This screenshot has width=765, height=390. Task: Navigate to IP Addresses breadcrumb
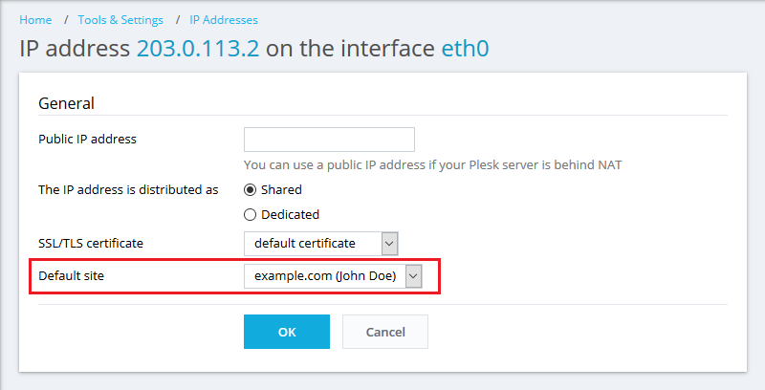click(224, 19)
